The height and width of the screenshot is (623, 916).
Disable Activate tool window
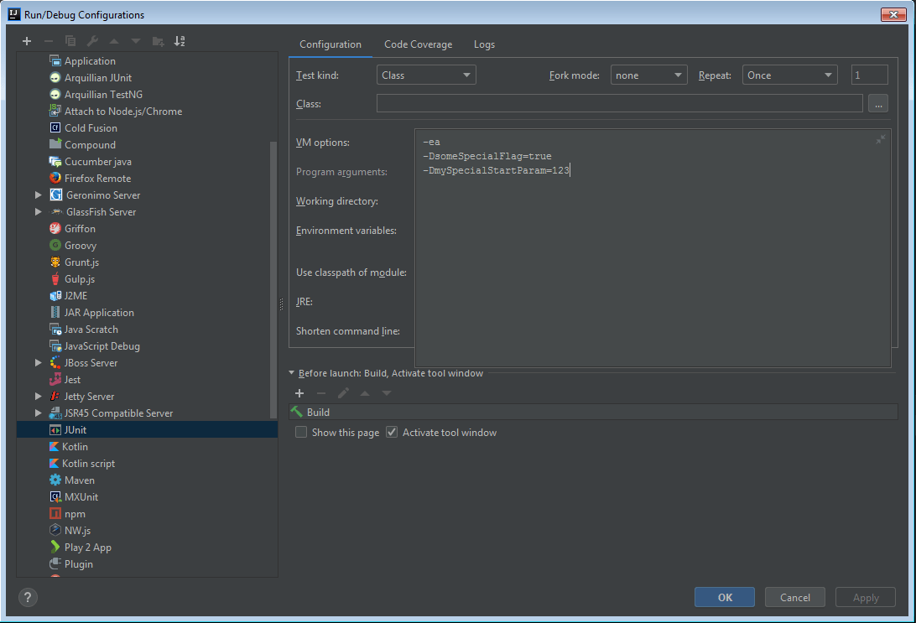click(391, 432)
